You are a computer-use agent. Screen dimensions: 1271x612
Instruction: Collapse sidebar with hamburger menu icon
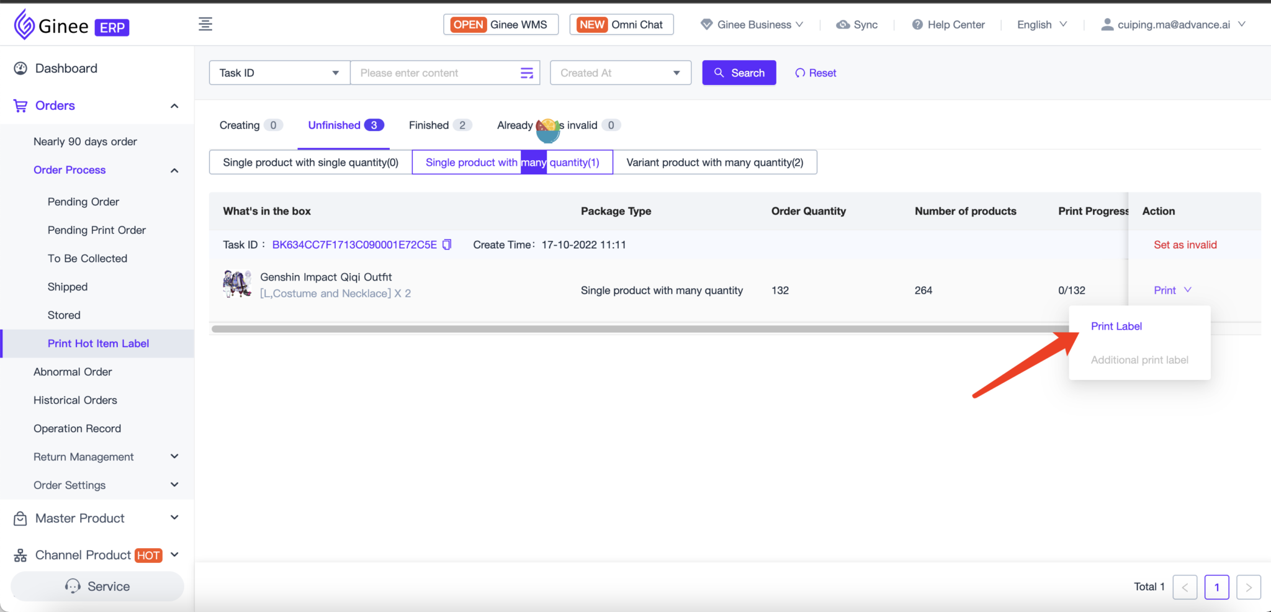(205, 24)
